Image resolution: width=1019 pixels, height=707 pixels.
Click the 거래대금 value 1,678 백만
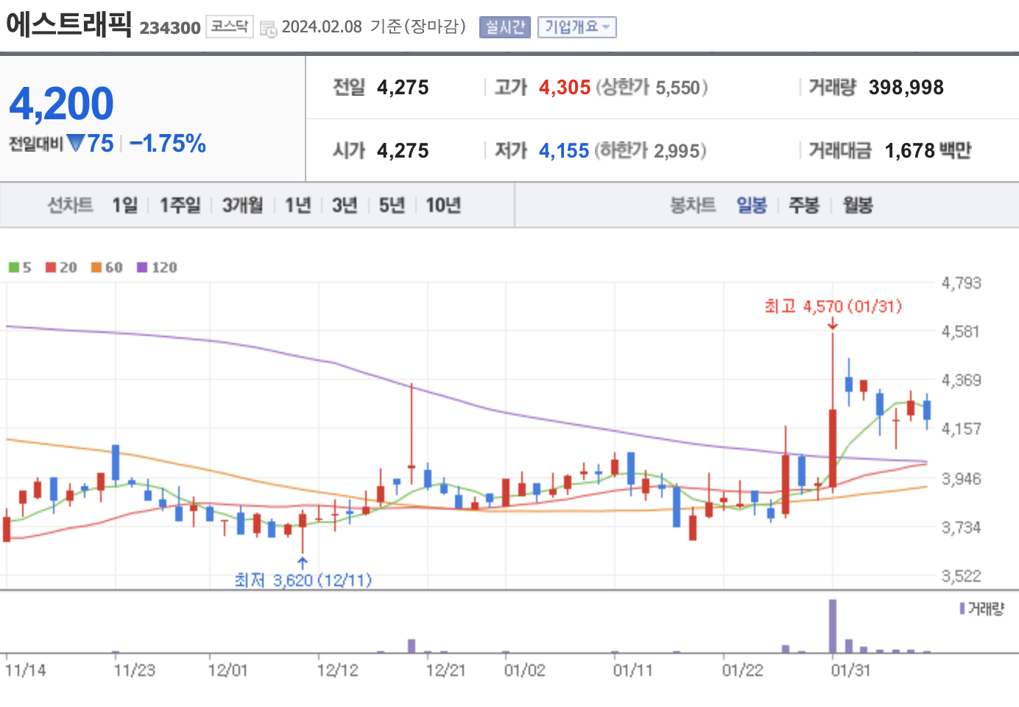tap(928, 151)
